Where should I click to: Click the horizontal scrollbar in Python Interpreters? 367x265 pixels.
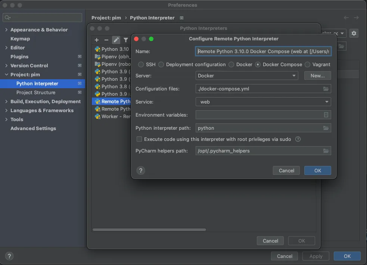click(149, 229)
